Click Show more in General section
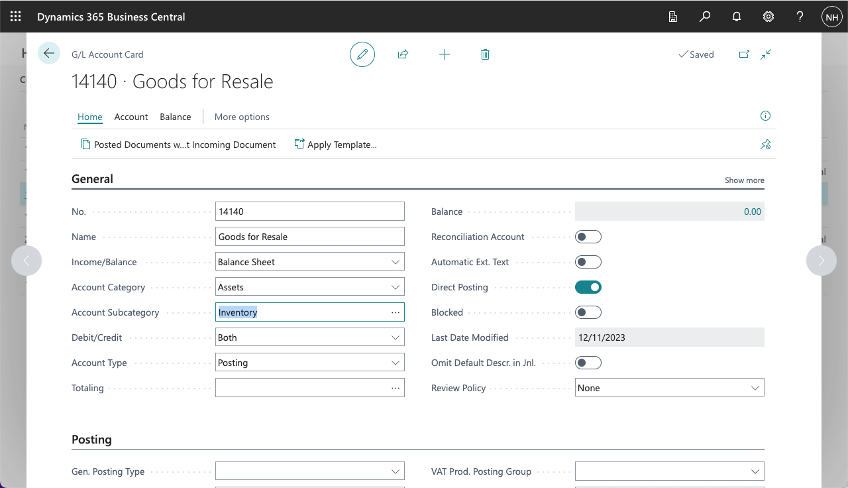 [744, 180]
